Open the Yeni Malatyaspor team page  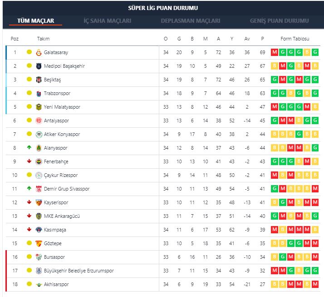(62, 107)
